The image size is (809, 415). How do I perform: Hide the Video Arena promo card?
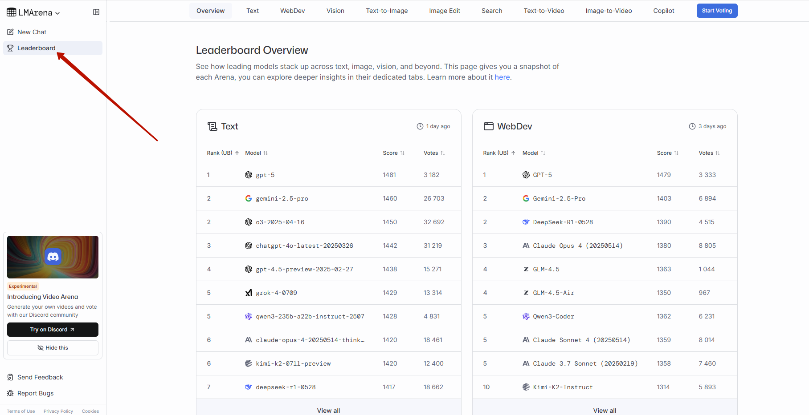click(53, 348)
